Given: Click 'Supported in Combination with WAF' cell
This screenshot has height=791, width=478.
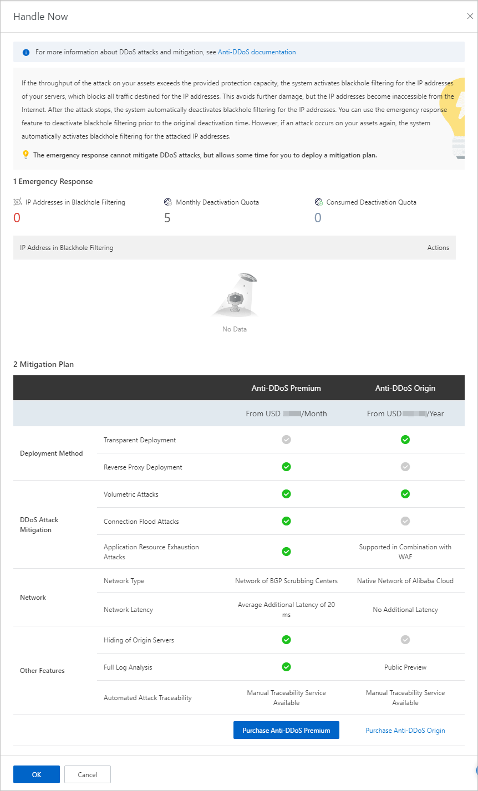Looking at the screenshot, I should (405, 552).
